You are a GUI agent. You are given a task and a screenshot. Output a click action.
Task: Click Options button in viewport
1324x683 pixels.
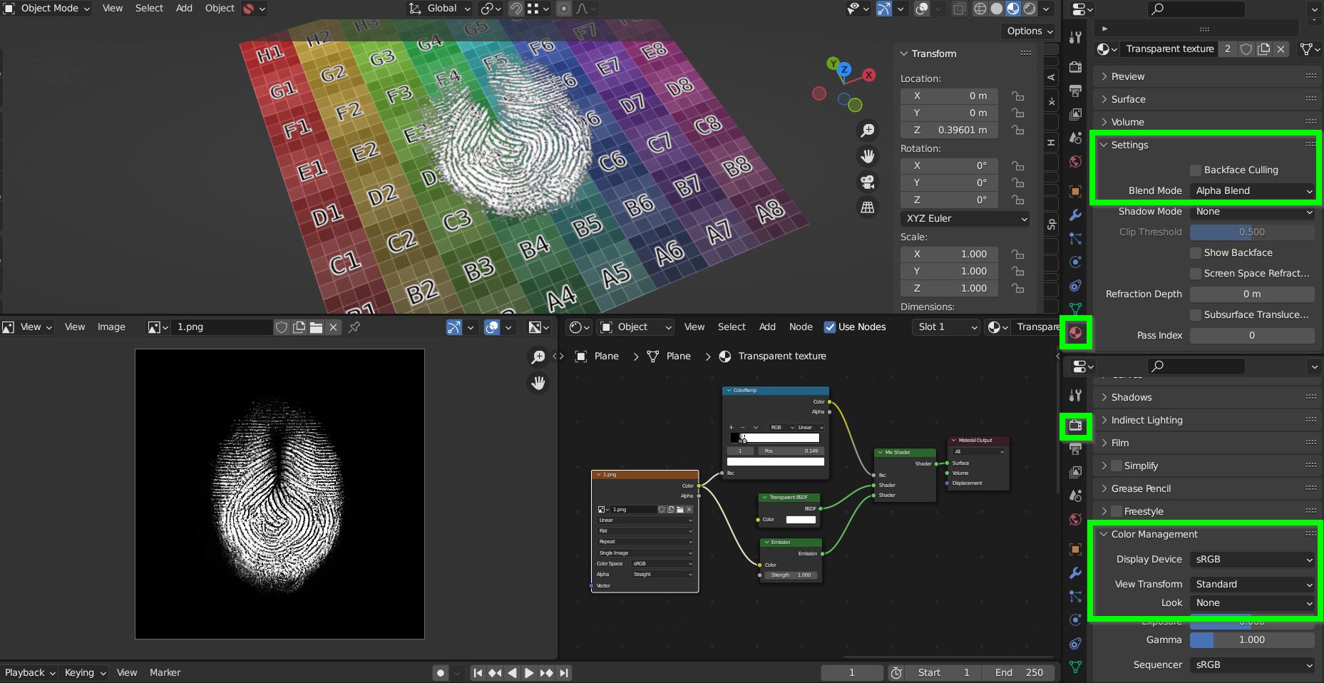1030,31
